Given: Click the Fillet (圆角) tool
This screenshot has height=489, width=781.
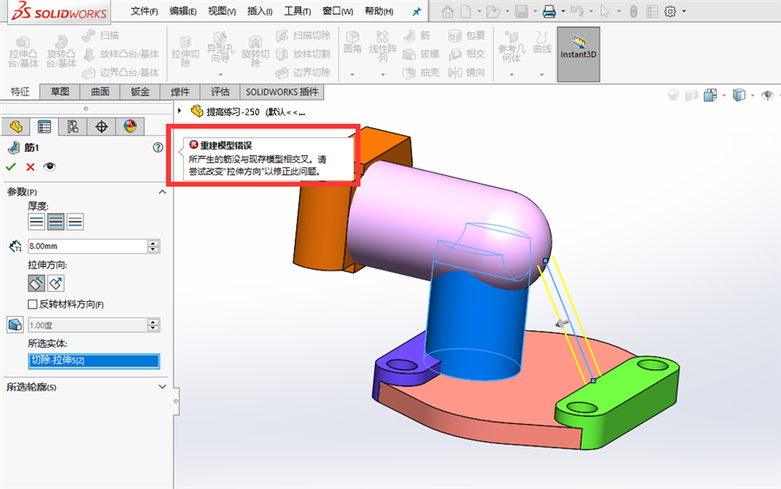Looking at the screenshot, I should pyautogui.click(x=352, y=42).
